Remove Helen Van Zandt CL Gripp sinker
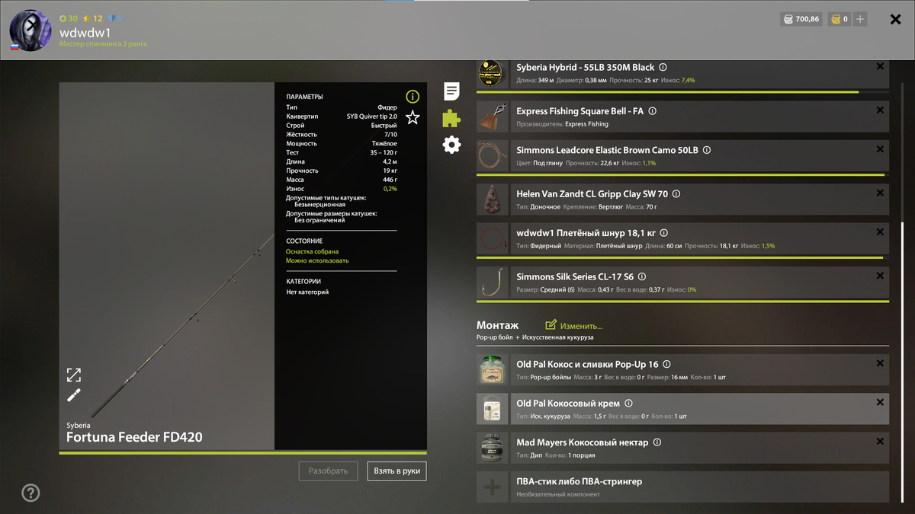This screenshot has height=514, width=915. (880, 193)
